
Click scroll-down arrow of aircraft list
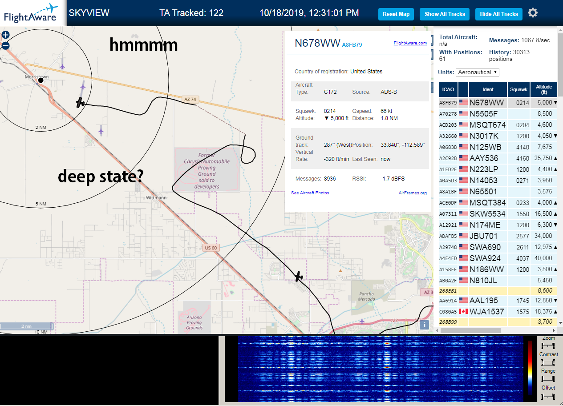coord(560,323)
